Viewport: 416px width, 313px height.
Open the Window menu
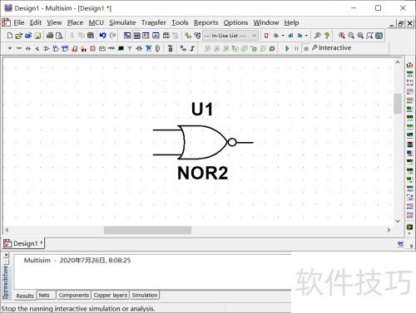266,22
